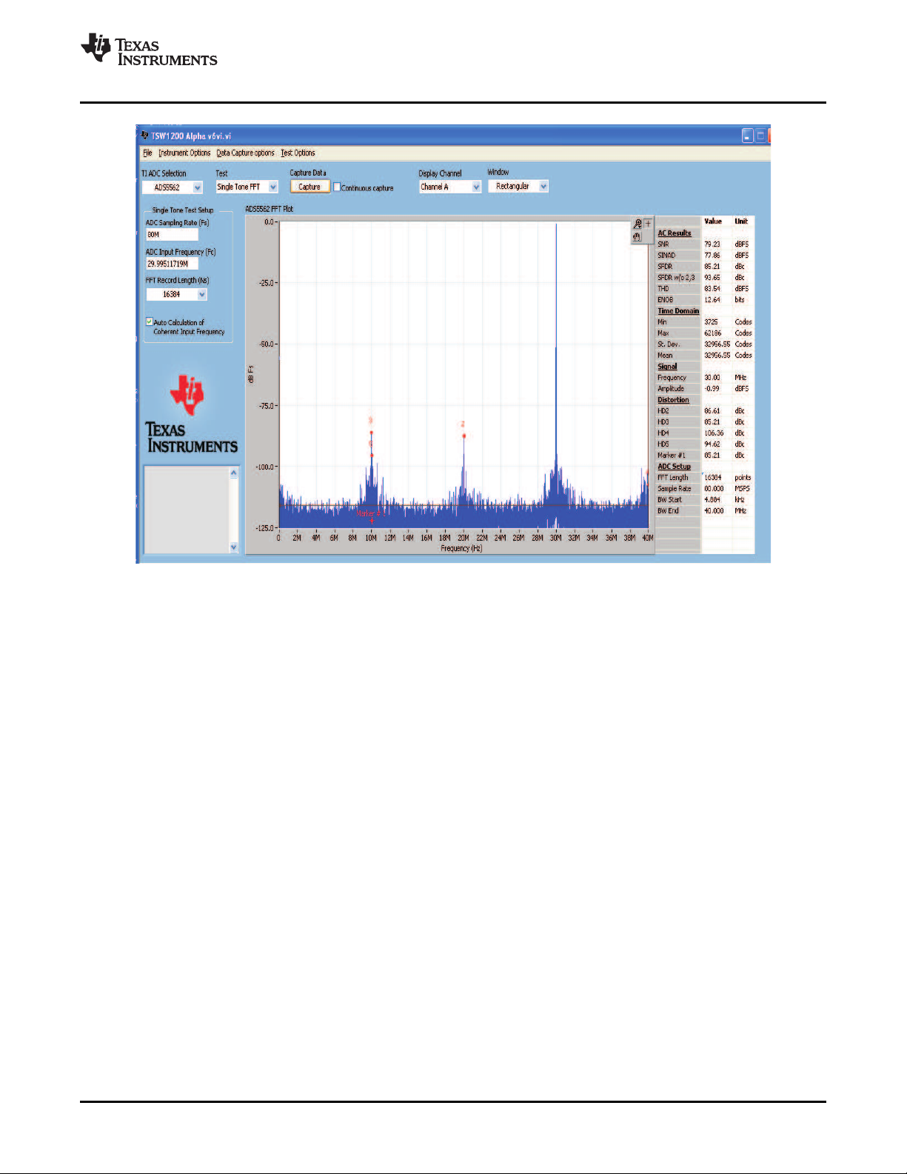This screenshot has height=1174, width=907.
Task: Expand the Display Channel dropdown
Action: tap(476, 187)
